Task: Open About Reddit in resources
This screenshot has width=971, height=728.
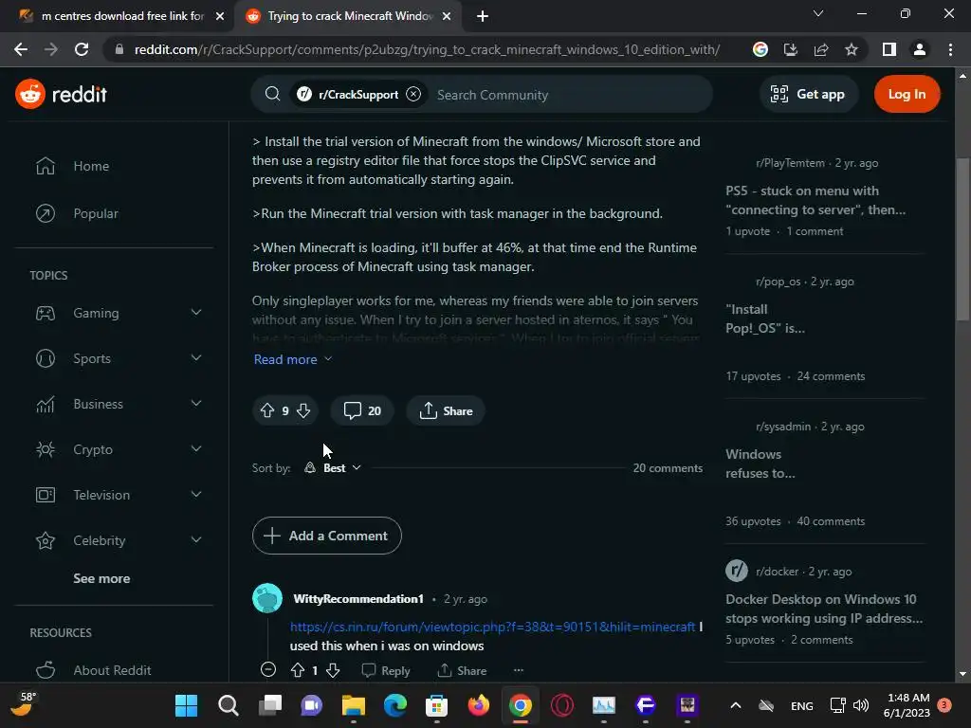Action: point(112,670)
